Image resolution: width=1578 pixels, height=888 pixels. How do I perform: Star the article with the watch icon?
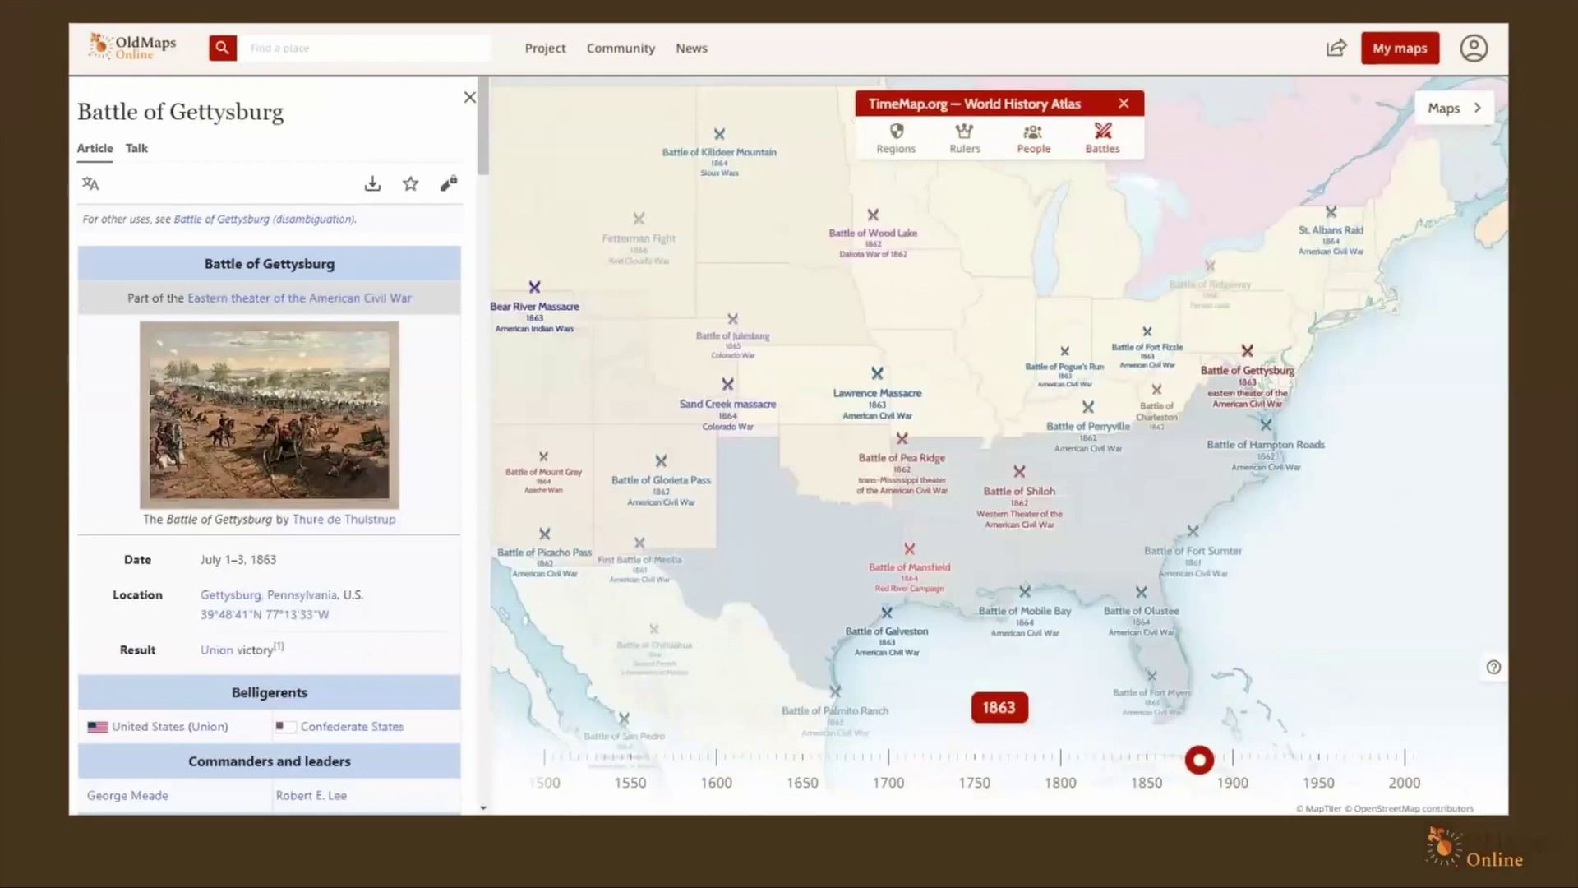pos(410,184)
